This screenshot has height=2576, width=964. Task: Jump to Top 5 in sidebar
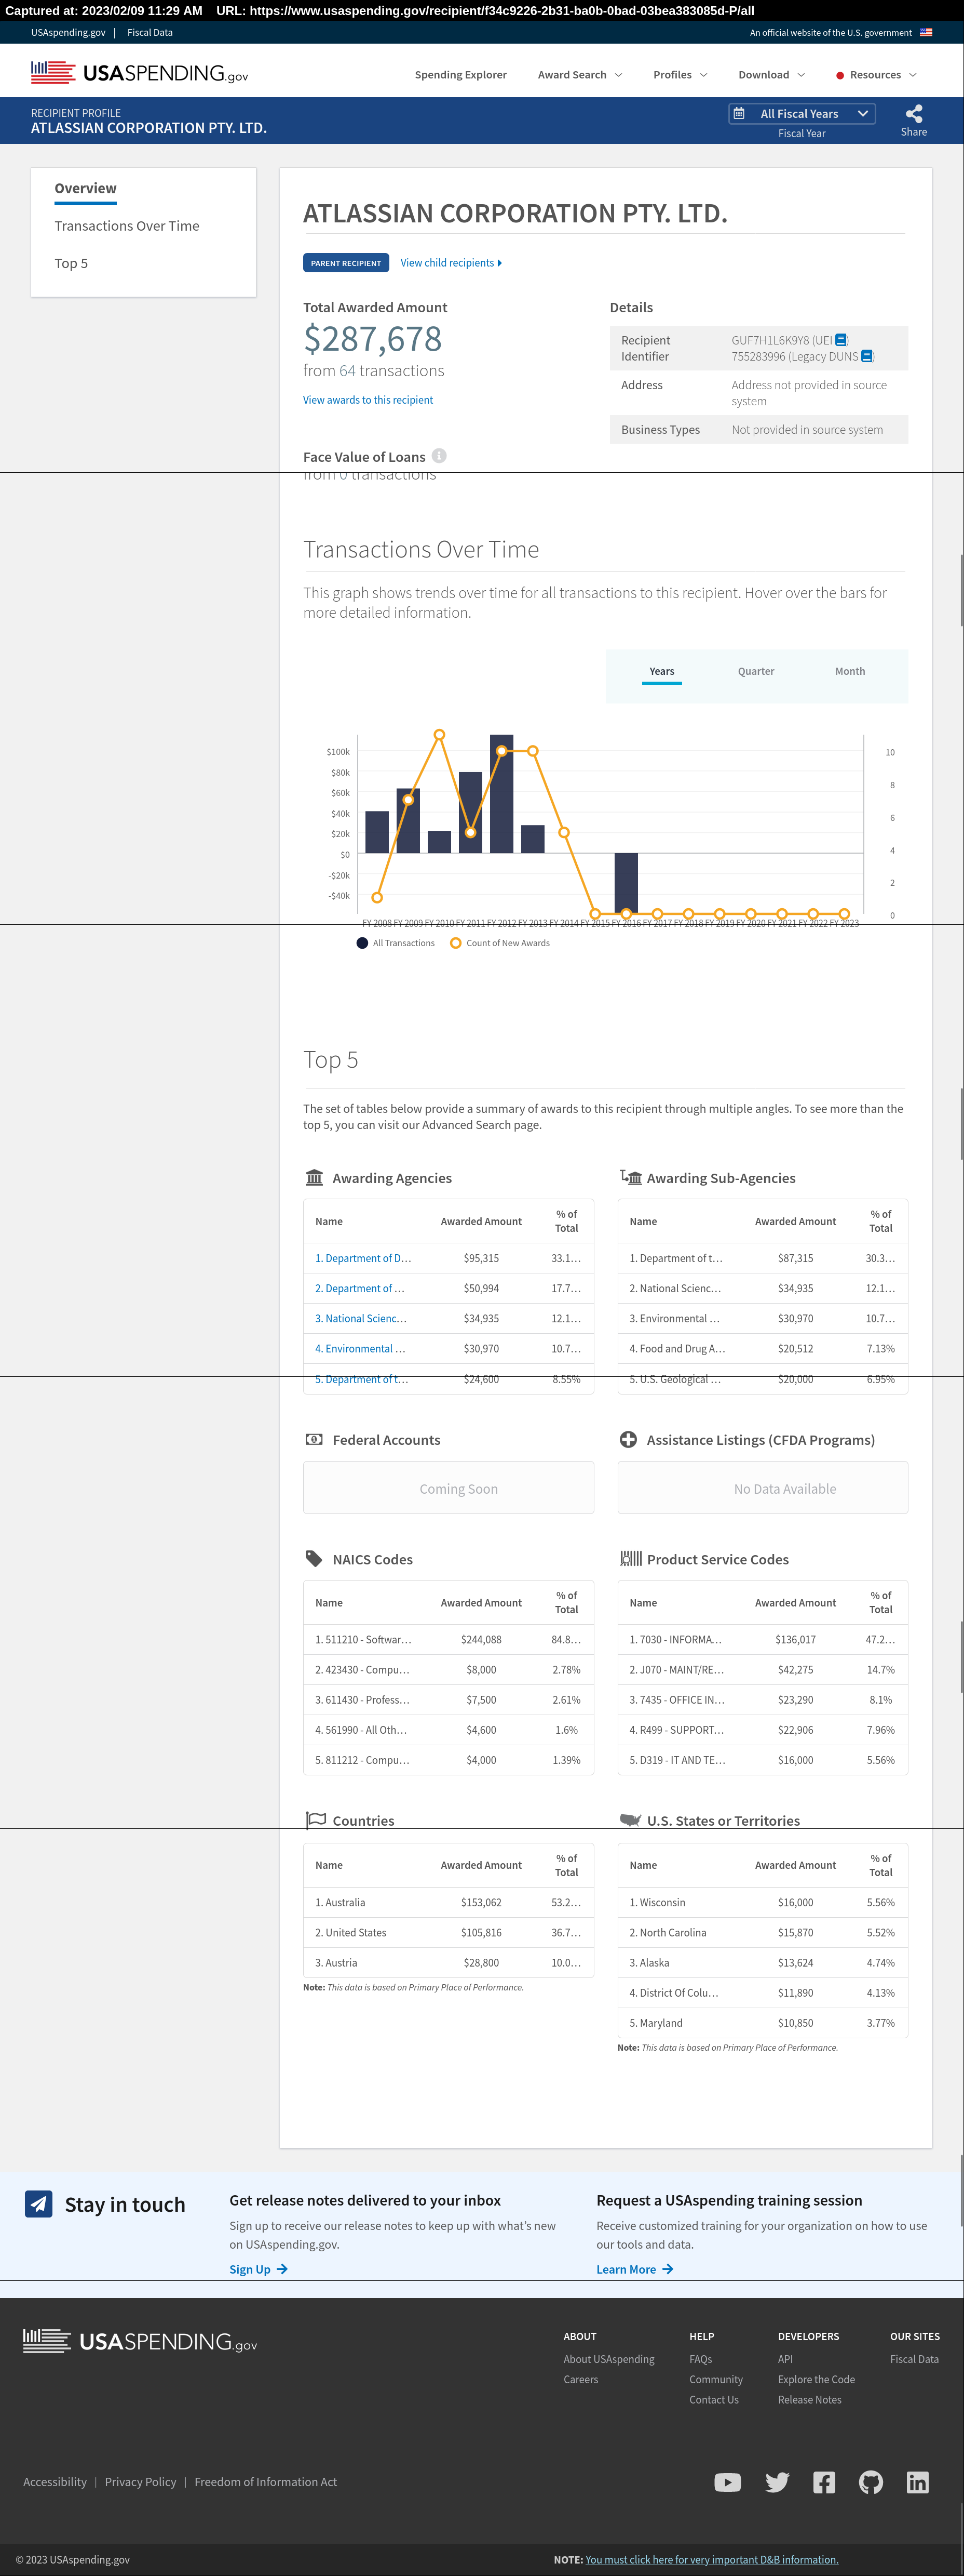71,263
